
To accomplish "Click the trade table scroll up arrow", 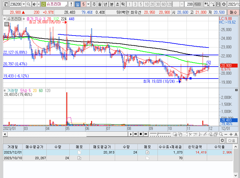I will tap(236, 147).
